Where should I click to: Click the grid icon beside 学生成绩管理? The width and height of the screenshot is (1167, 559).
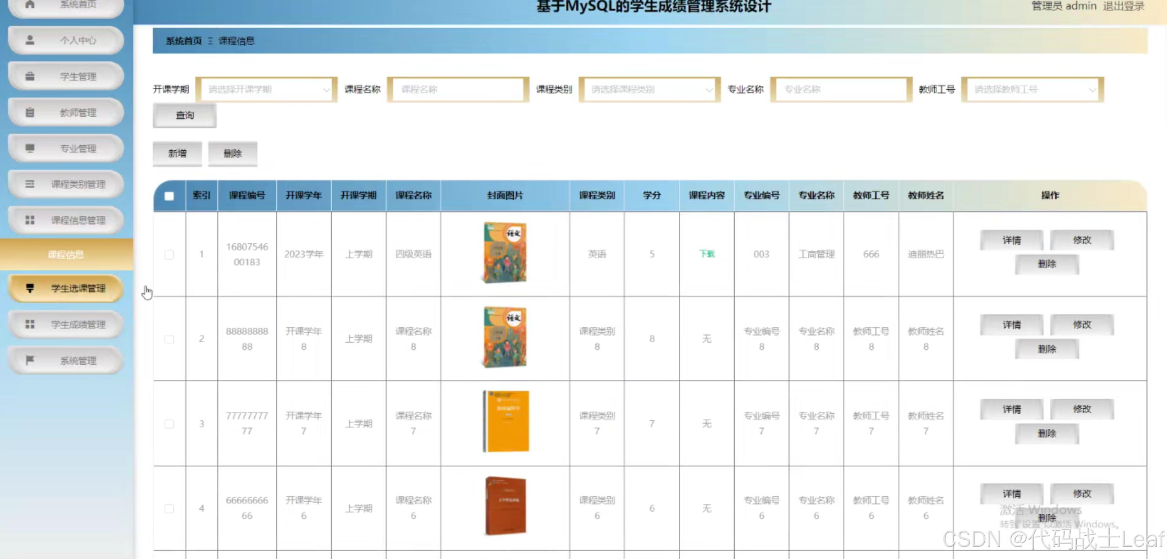point(30,324)
